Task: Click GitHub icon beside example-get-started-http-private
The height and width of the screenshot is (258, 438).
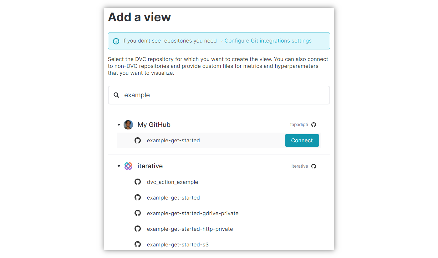Action: coord(138,229)
